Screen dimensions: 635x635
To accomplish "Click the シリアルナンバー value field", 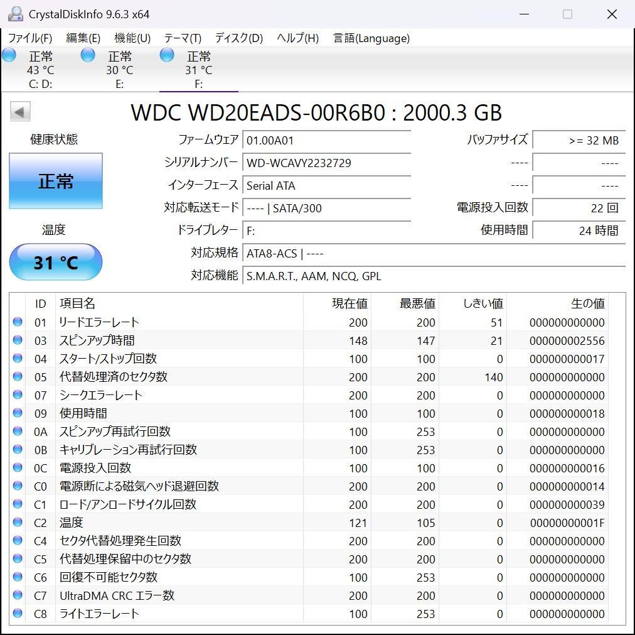I will 326,163.
